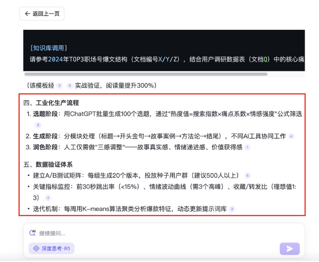Open citation 4 after 理想值1:3
Viewport: 319px width, 262px height.
click(x=48, y=198)
